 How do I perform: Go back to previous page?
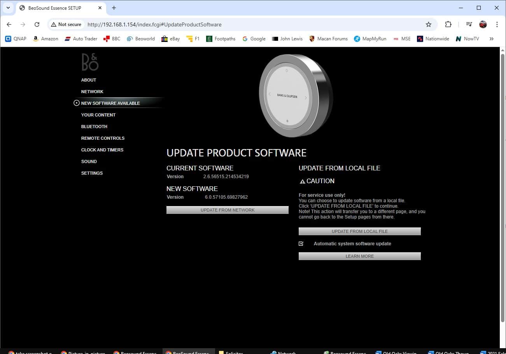point(9,24)
